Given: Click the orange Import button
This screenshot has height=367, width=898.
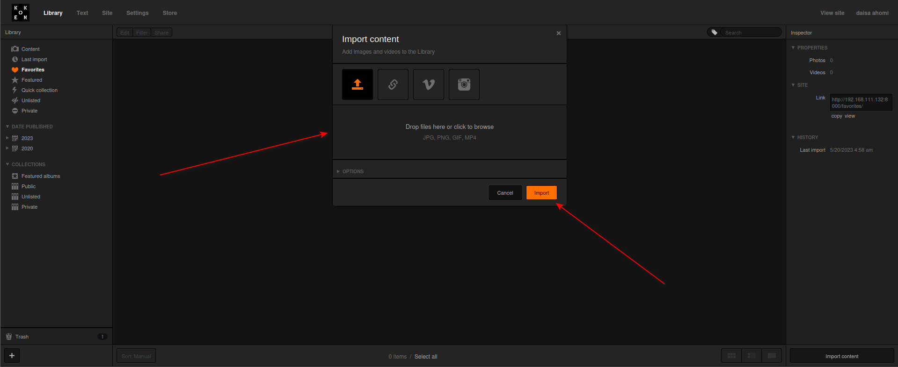Looking at the screenshot, I should [541, 193].
